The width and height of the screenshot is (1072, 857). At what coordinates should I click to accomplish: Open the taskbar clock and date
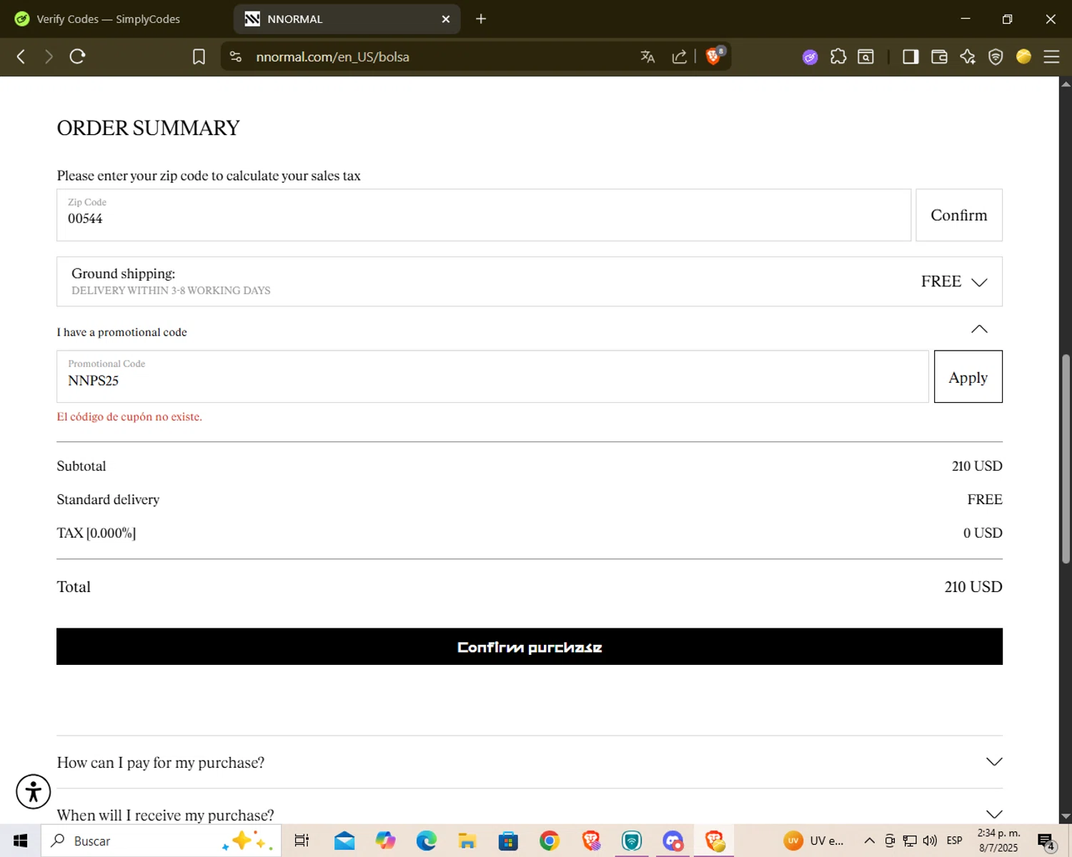pyautogui.click(x=998, y=841)
